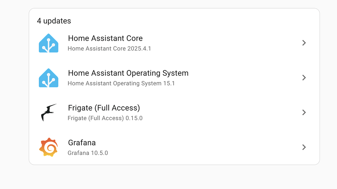Expand Home Assistant Core update chevron

click(304, 43)
